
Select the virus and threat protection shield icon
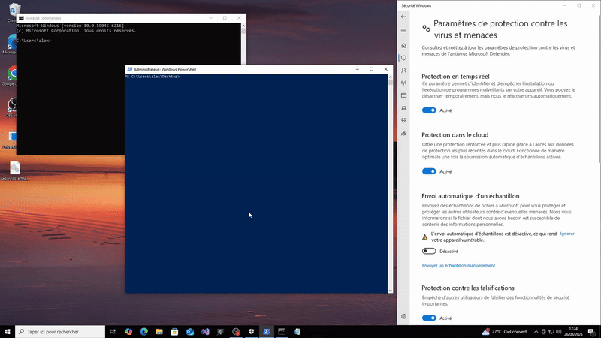[403, 58]
